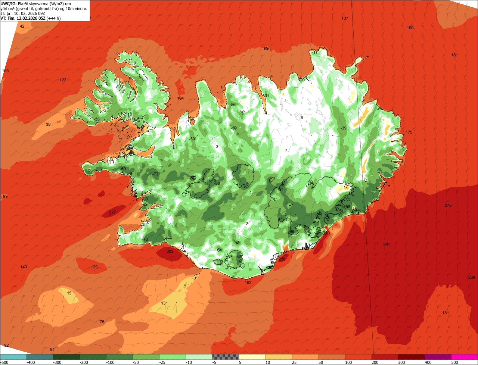478x365 pixels.
Task: Click the checkered legend swatch between -5 and 5
Action: coord(225,357)
